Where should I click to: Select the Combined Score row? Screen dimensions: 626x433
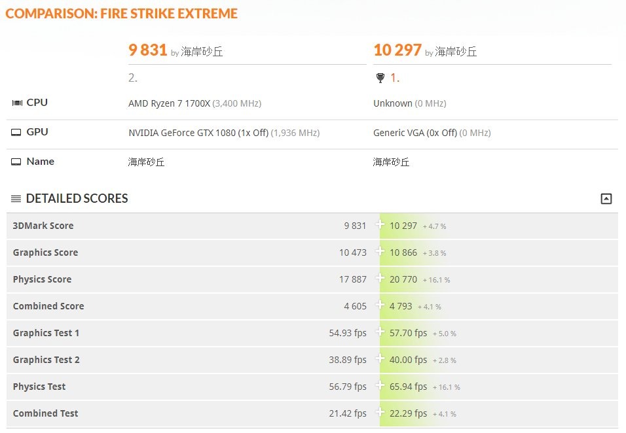pos(312,306)
